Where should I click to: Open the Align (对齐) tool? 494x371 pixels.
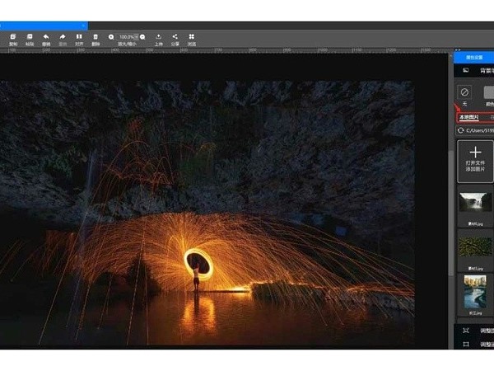click(x=79, y=38)
